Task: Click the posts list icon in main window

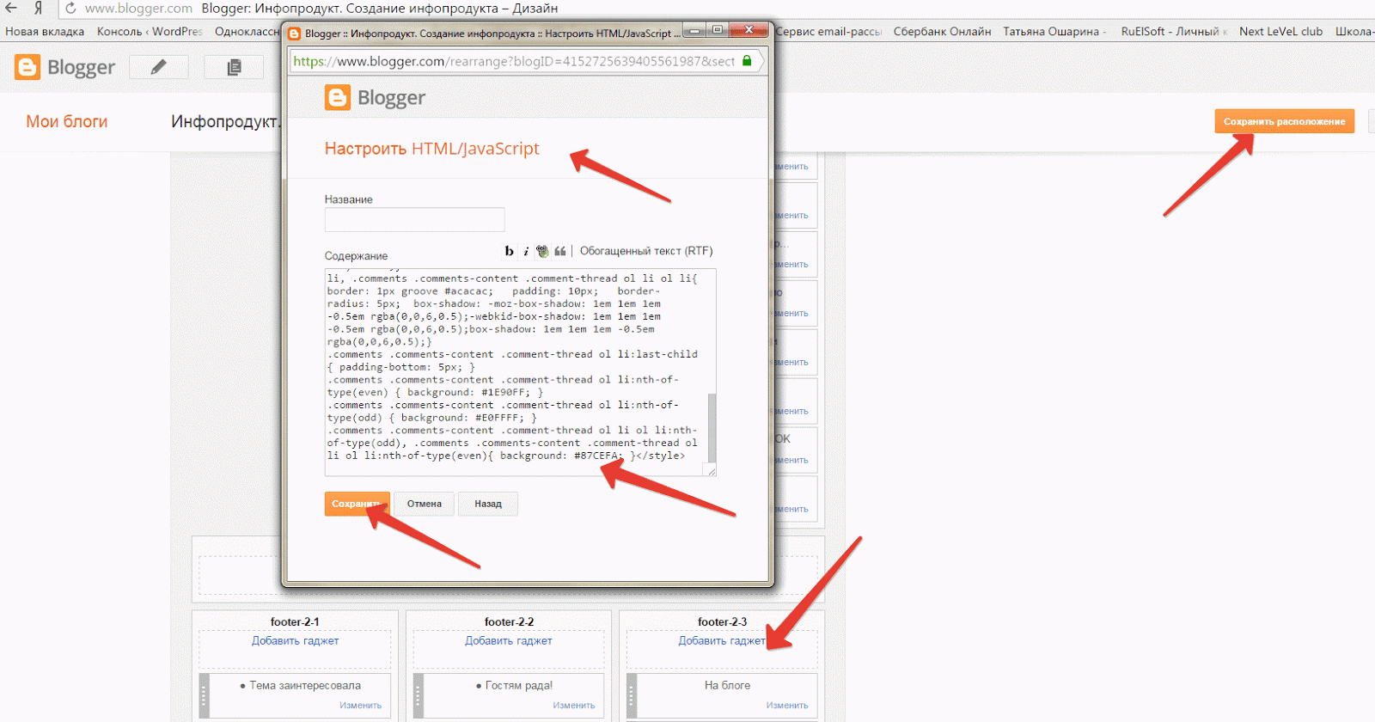Action: coord(234,67)
